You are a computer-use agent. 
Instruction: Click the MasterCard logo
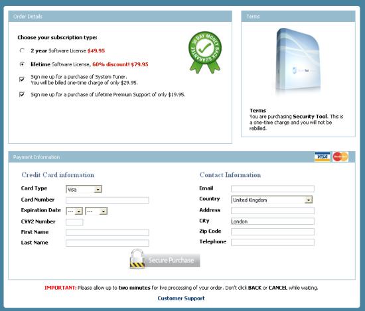click(x=340, y=156)
